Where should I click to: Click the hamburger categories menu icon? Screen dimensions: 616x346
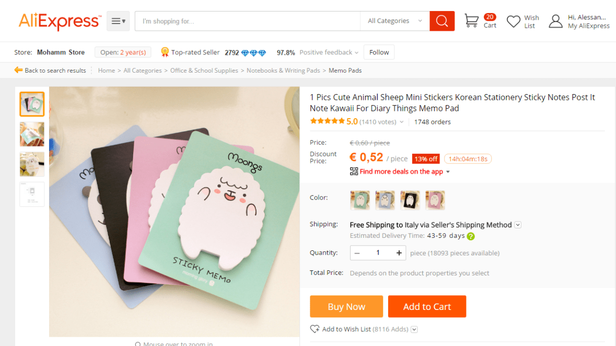pos(118,21)
